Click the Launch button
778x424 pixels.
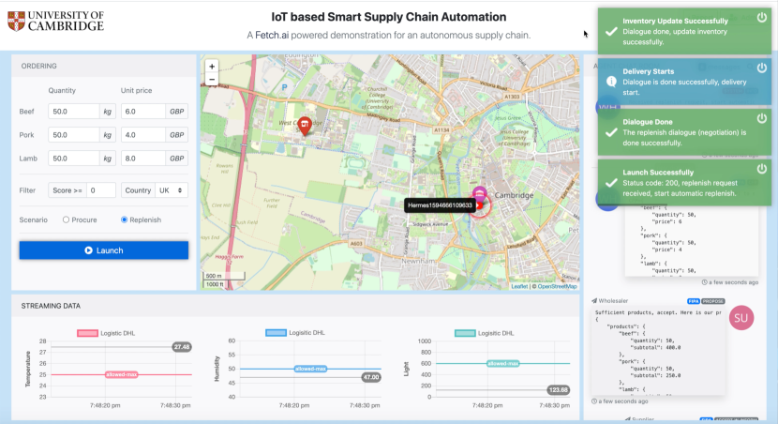pos(104,250)
